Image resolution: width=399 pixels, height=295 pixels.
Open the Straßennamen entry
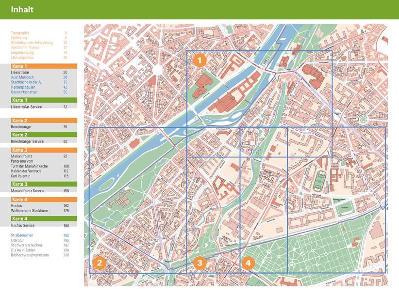(x=22, y=235)
